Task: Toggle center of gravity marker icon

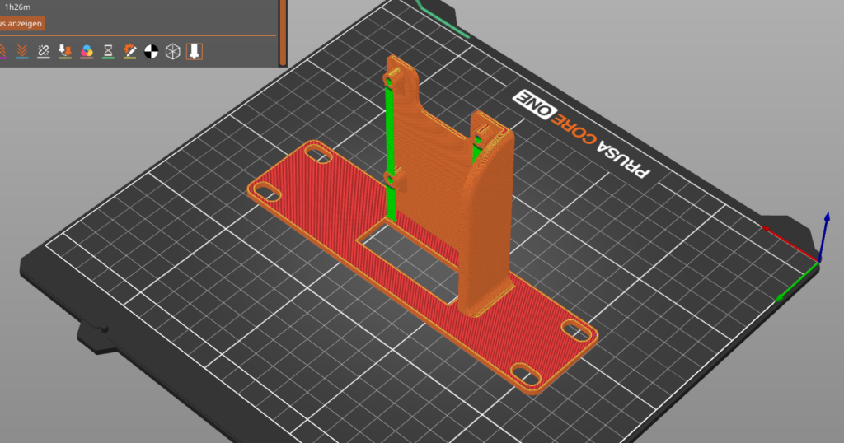Action: click(x=152, y=52)
